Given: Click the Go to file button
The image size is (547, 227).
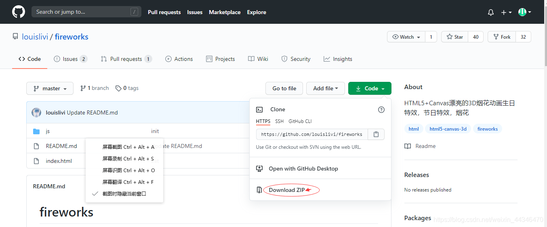Looking at the screenshot, I should click(x=284, y=88).
